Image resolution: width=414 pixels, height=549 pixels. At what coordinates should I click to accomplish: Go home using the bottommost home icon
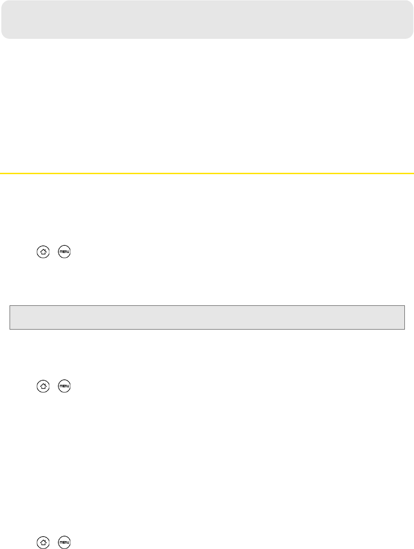43,542
